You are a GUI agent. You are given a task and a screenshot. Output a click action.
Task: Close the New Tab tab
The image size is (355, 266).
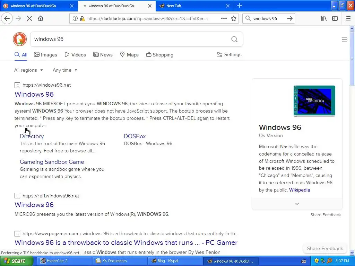[x=228, y=6]
